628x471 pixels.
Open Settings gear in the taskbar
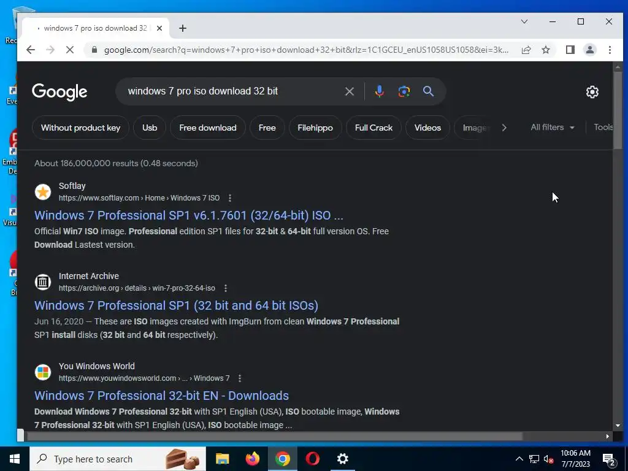[x=343, y=459]
